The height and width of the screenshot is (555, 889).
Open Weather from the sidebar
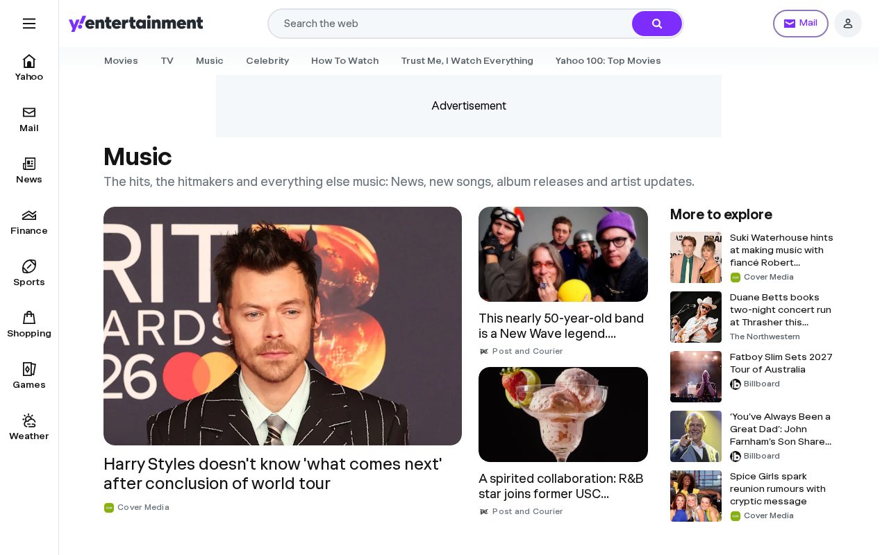(29, 427)
